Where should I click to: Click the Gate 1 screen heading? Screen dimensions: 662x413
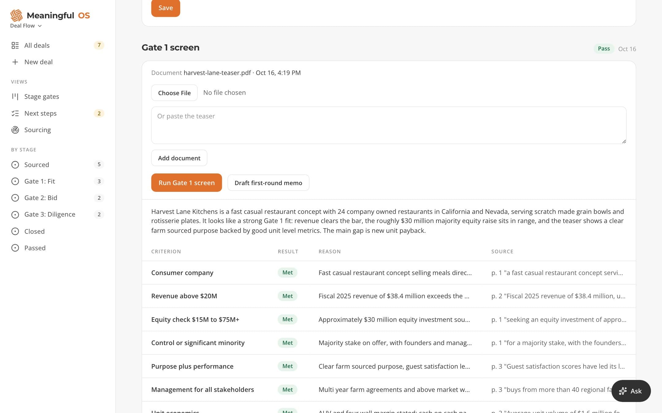click(x=170, y=47)
